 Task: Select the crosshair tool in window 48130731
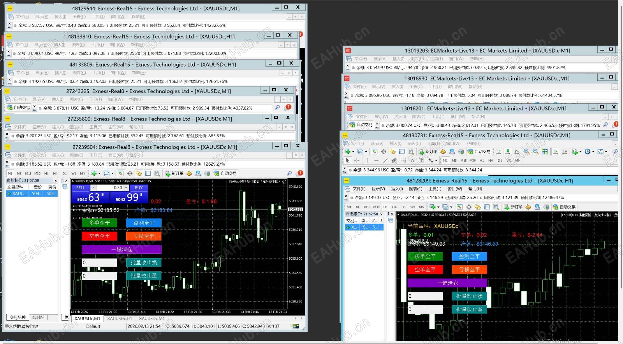pos(357,160)
